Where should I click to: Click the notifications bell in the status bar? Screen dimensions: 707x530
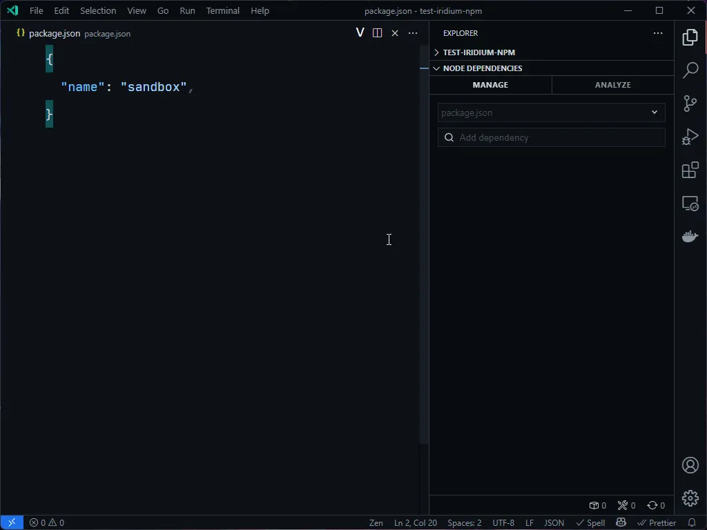pos(692,522)
